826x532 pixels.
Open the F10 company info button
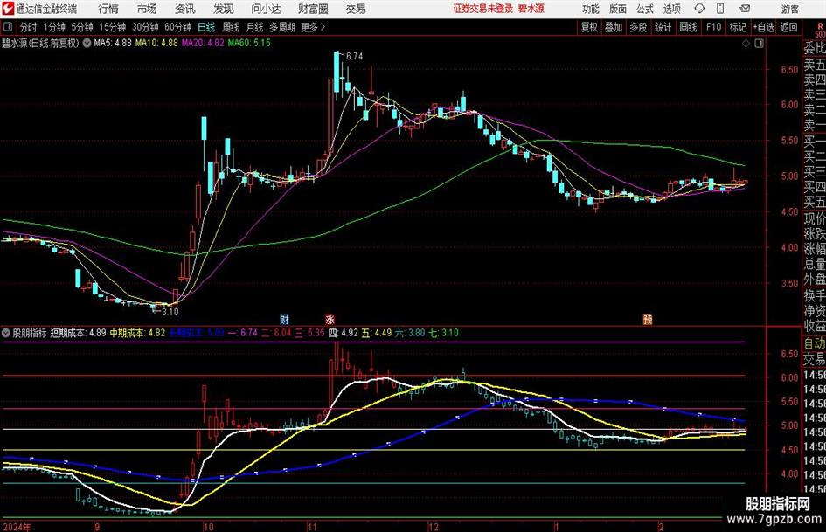click(713, 27)
